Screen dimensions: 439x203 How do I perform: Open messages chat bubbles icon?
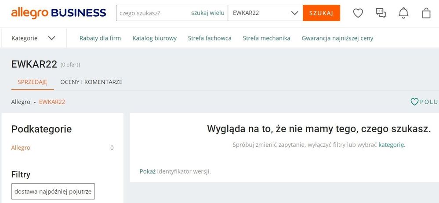coord(381,13)
